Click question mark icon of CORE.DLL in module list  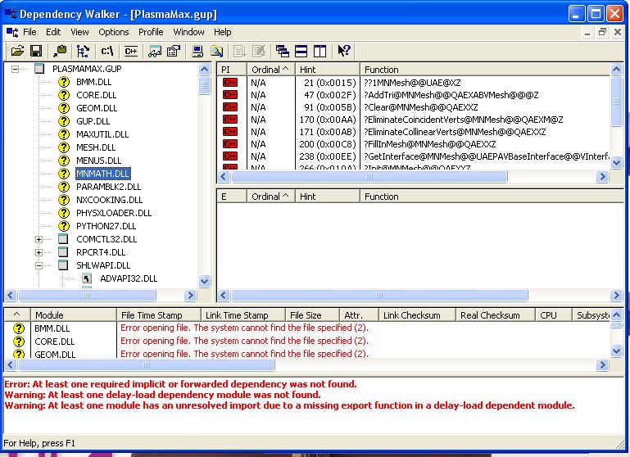click(19, 342)
